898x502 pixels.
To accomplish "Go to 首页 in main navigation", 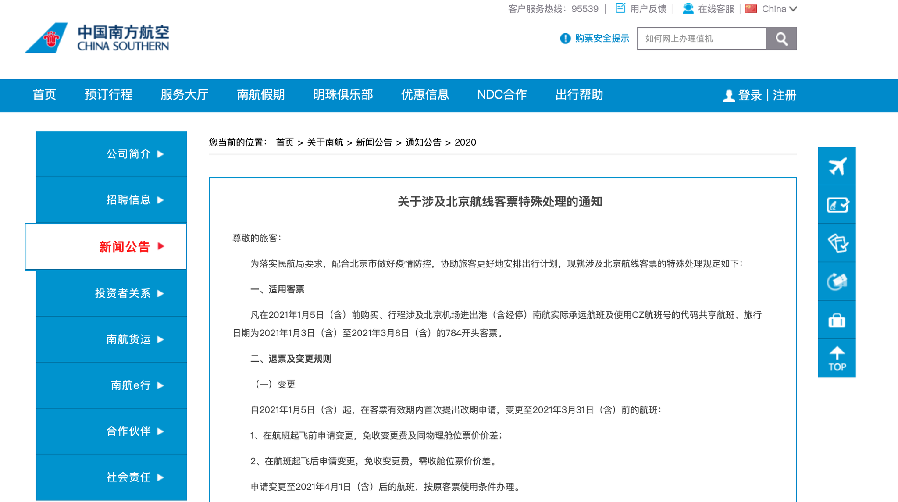I will pos(44,95).
